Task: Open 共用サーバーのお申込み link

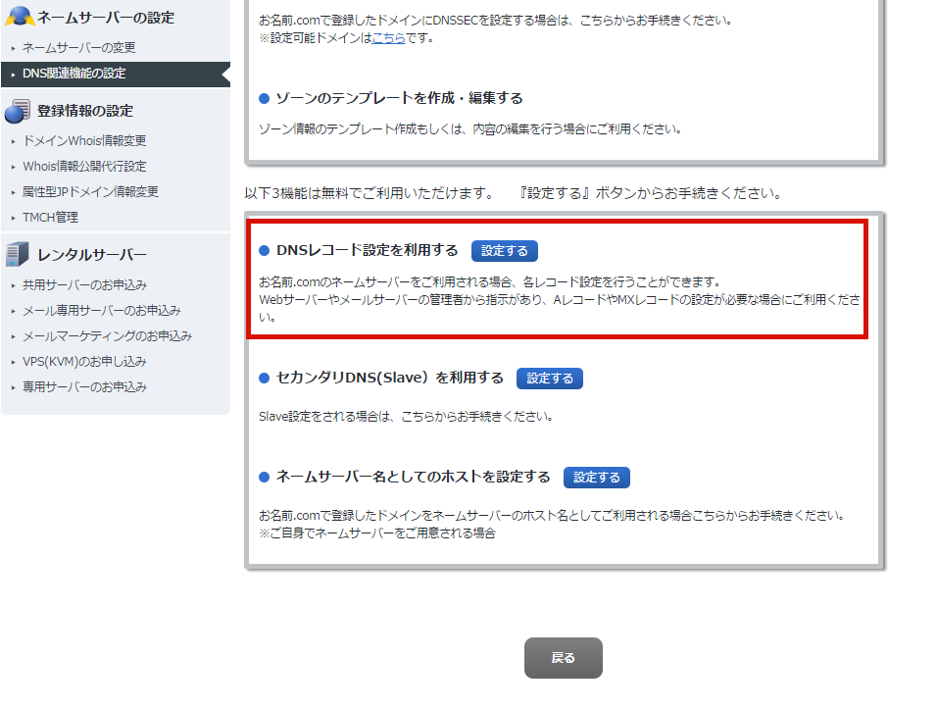Action: 85,284
